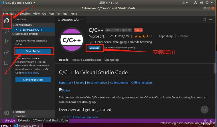Click the Uninstall button

click(x=94, y=48)
